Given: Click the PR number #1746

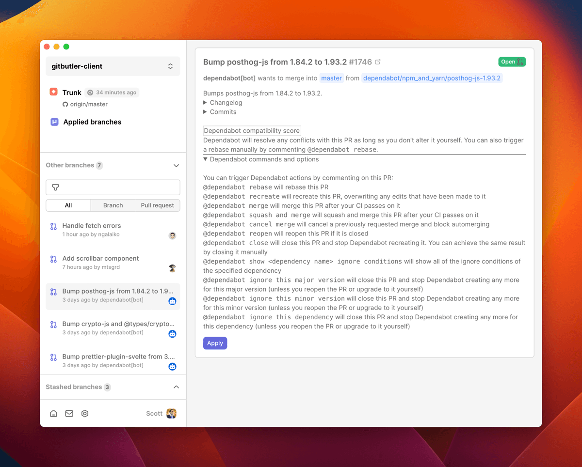Looking at the screenshot, I should click(x=360, y=62).
